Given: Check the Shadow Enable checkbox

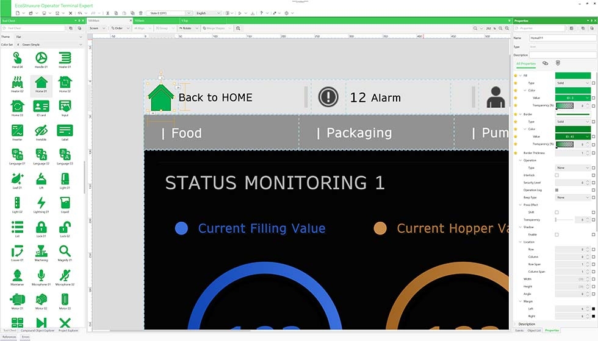Looking at the screenshot, I should click(557, 234).
